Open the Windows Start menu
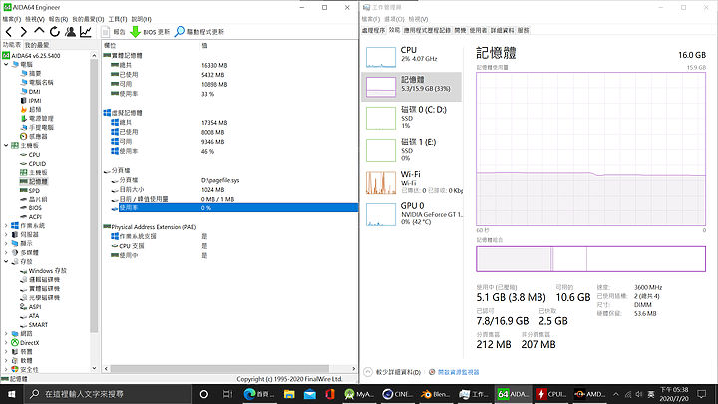 click(11, 394)
